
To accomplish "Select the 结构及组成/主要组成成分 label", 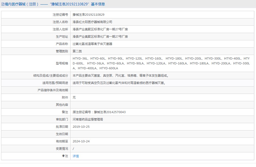I will 51,76.
